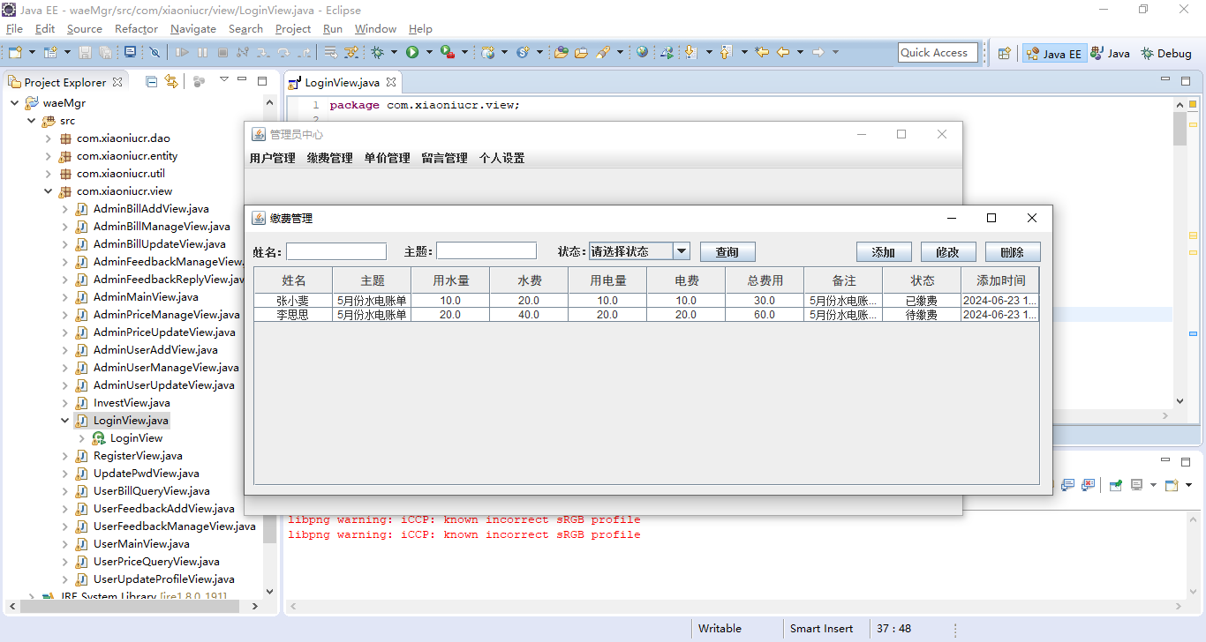Close the Project Explorer view tab
Viewport: 1206px width, 642px height.
point(118,81)
